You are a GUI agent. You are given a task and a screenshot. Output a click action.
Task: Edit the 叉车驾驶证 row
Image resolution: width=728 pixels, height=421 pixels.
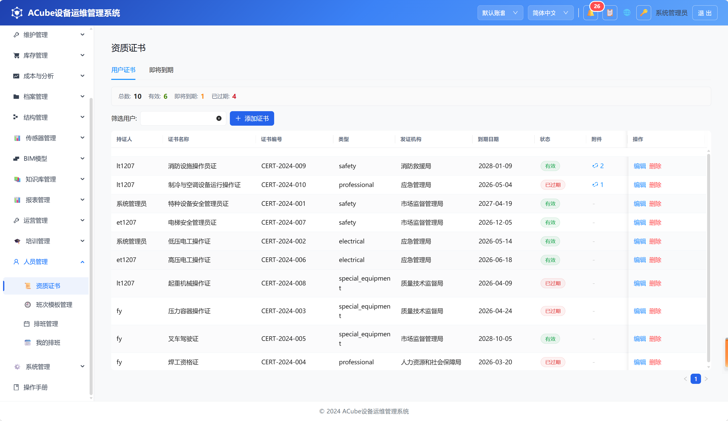[640, 339]
